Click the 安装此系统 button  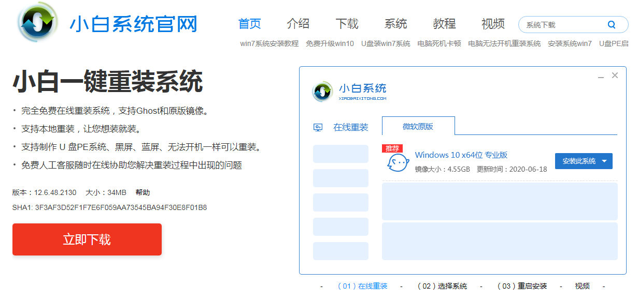(584, 161)
